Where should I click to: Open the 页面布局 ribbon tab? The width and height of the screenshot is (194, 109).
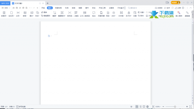(x=58, y=8)
